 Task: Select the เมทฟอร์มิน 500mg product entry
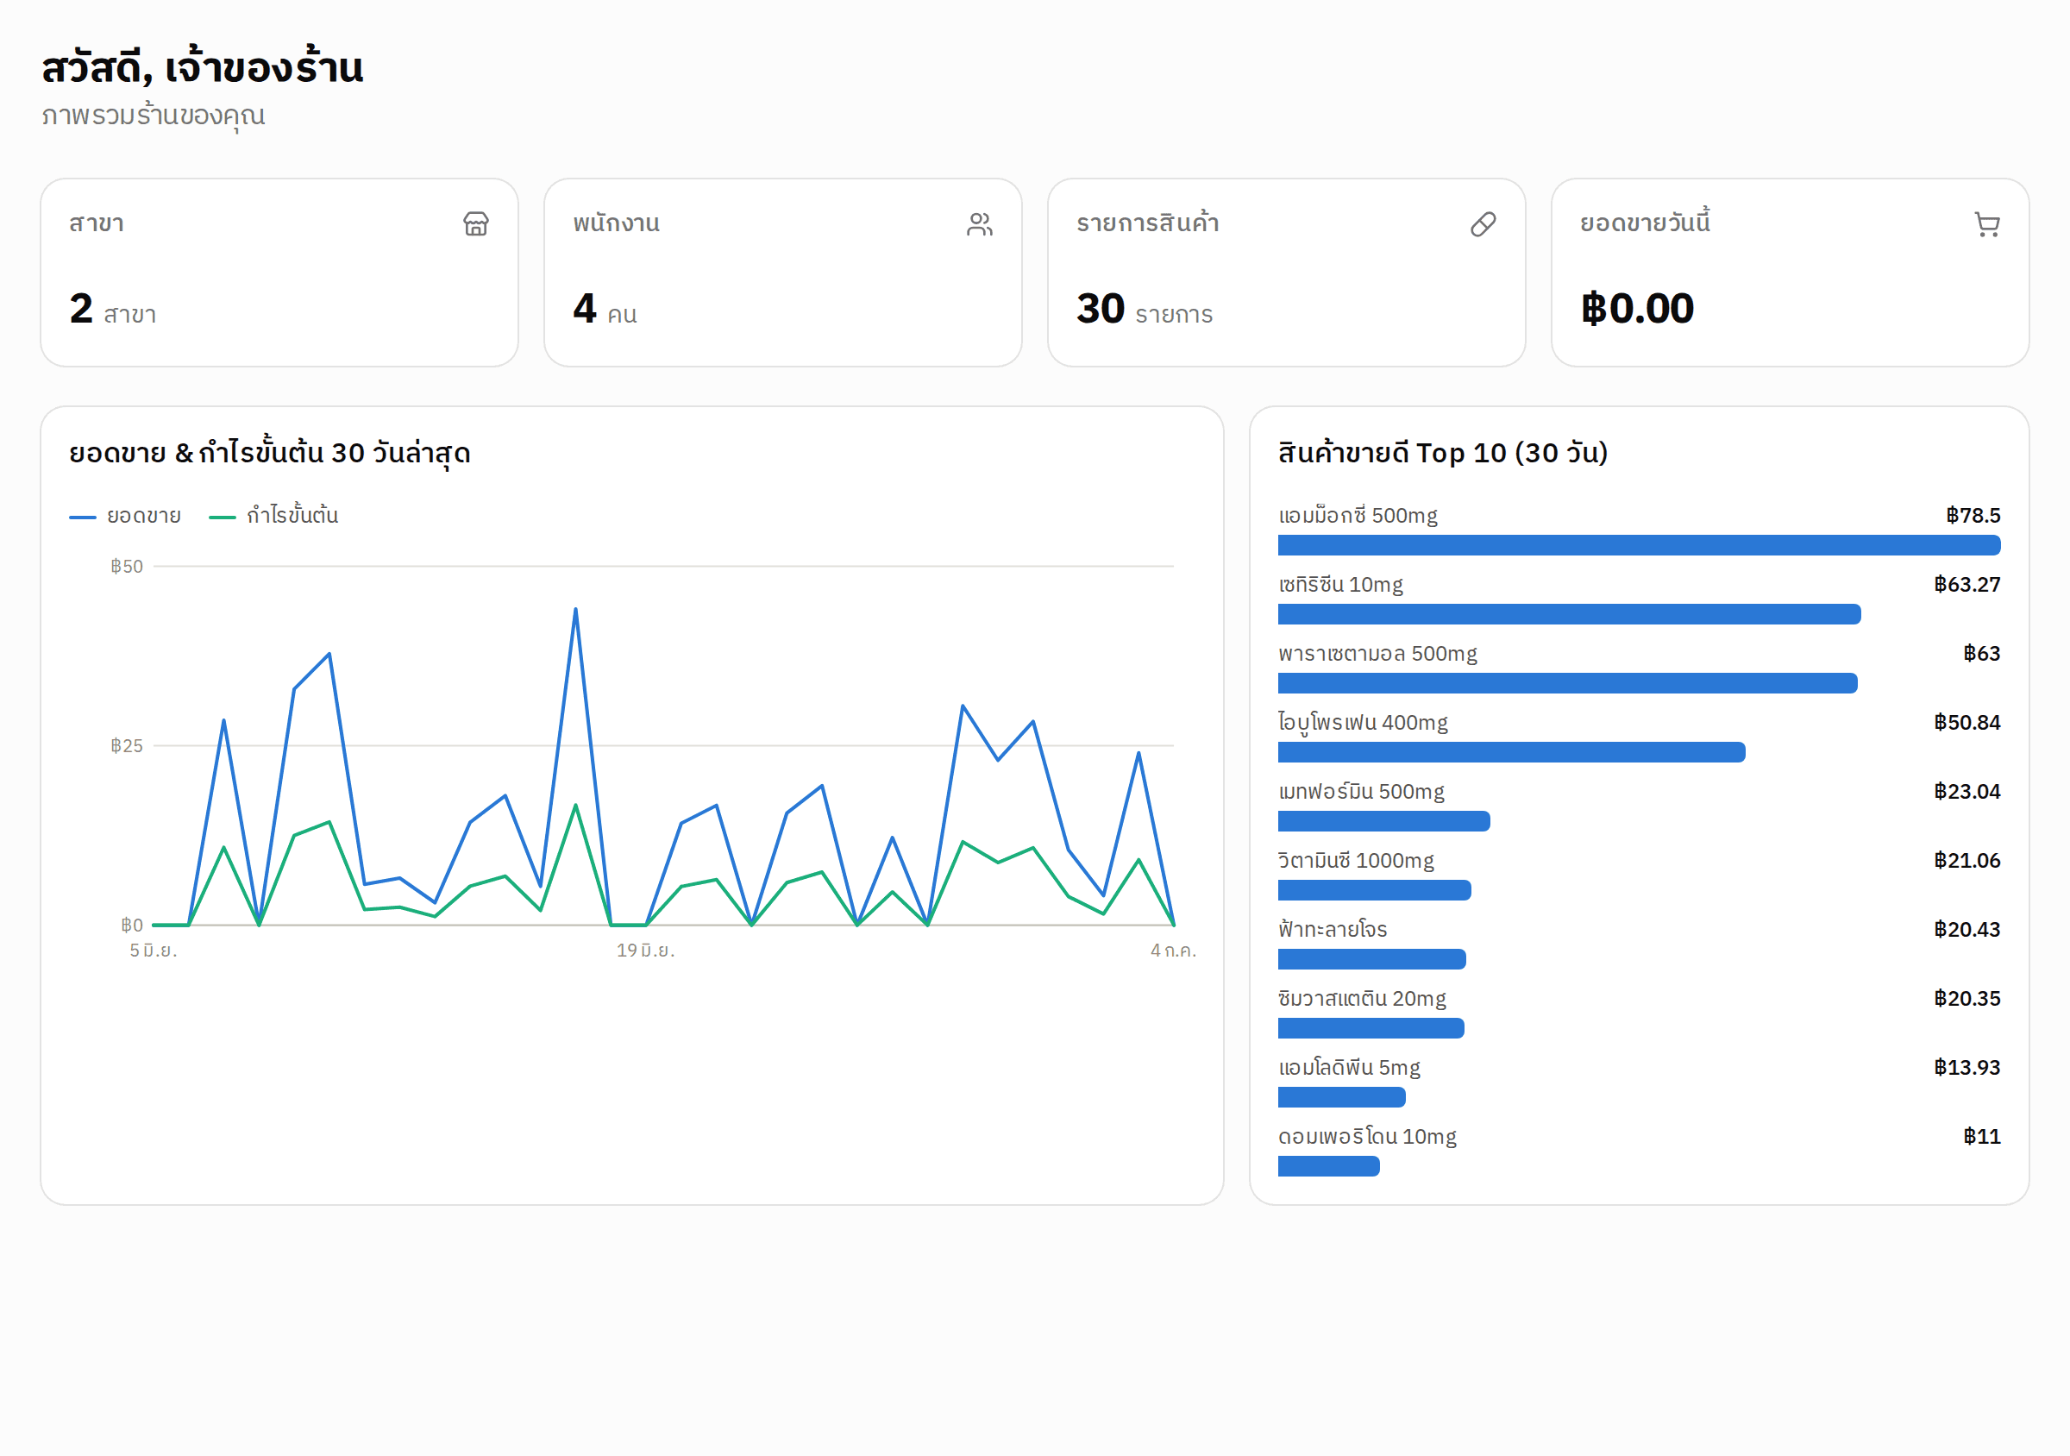click(1639, 806)
